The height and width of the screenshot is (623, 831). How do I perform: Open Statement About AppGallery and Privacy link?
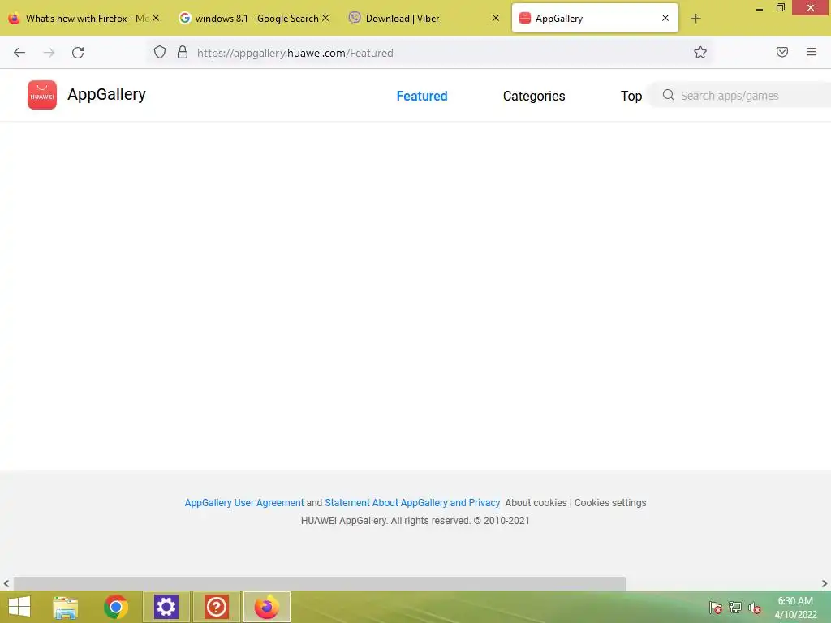pyautogui.click(x=412, y=503)
